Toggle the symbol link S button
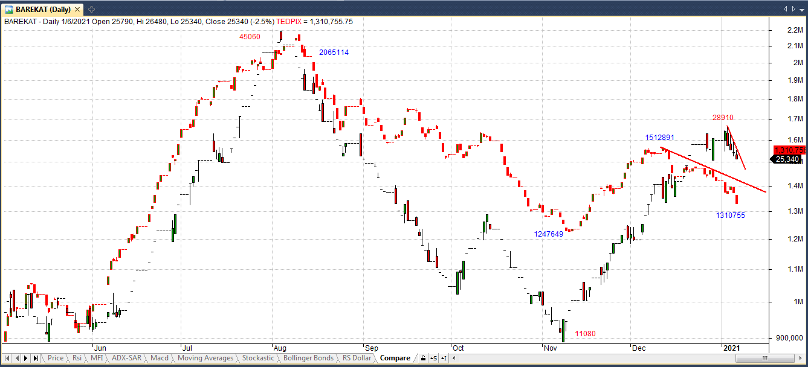 pyautogui.click(x=433, y=358)
